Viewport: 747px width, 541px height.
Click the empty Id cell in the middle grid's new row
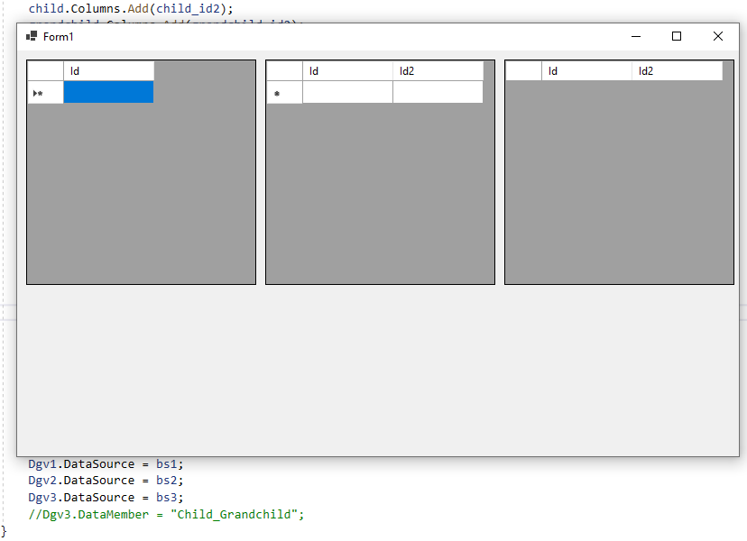pyautogui.click(x=347, y=92)
